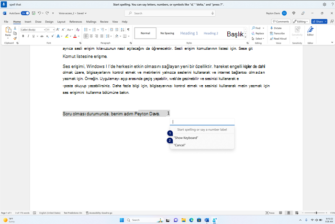Screen dimensions: 335x224
Task: Click the Sort icon in Paragraph group
Action: (123, 30)
